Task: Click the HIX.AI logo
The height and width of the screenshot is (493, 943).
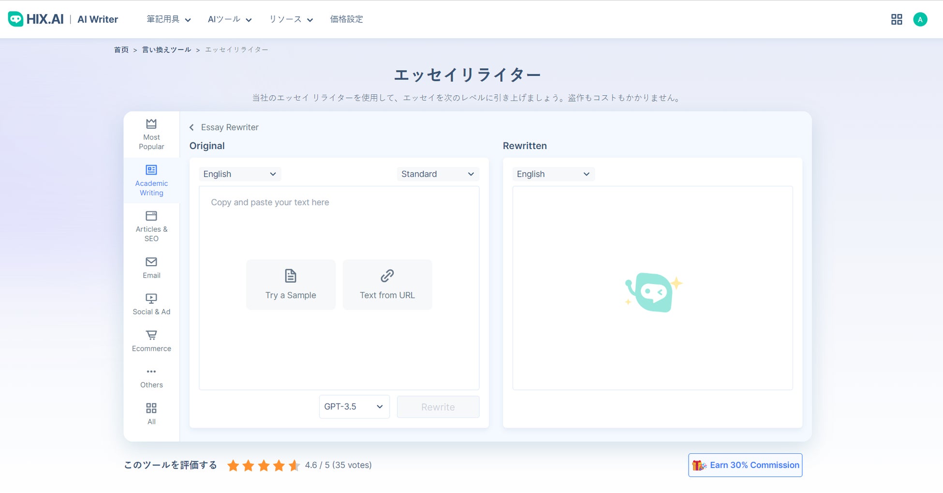Action: click(x=36, y=19)
